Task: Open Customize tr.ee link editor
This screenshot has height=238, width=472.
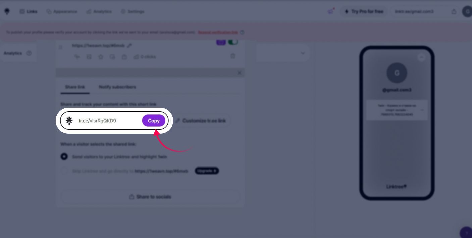Action: tap(201, 121)
